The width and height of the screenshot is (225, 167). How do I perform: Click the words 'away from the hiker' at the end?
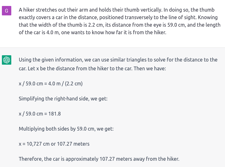156,159
